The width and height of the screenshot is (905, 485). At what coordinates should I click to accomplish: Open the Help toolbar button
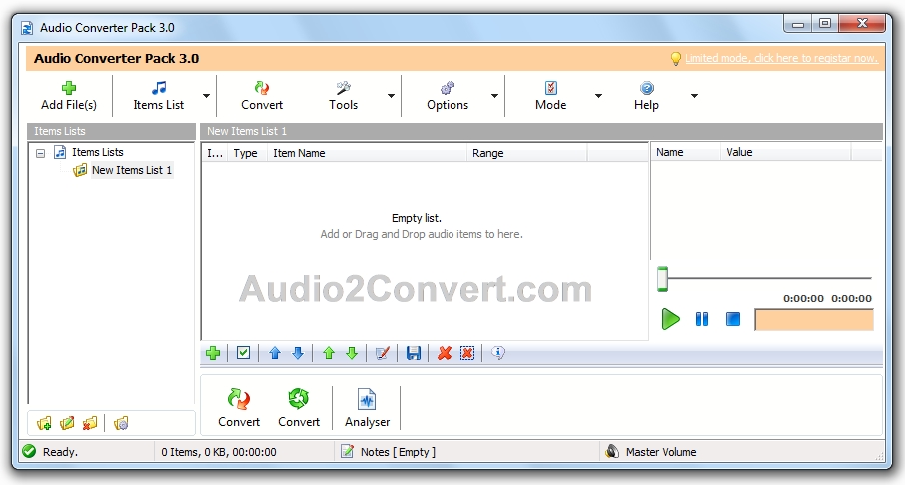point(646,96)
